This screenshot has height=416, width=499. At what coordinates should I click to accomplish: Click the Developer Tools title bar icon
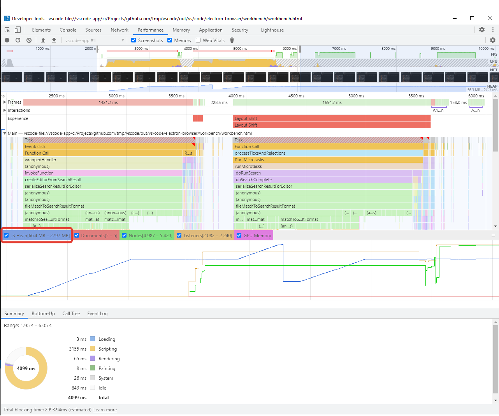[x=7, y=18]
